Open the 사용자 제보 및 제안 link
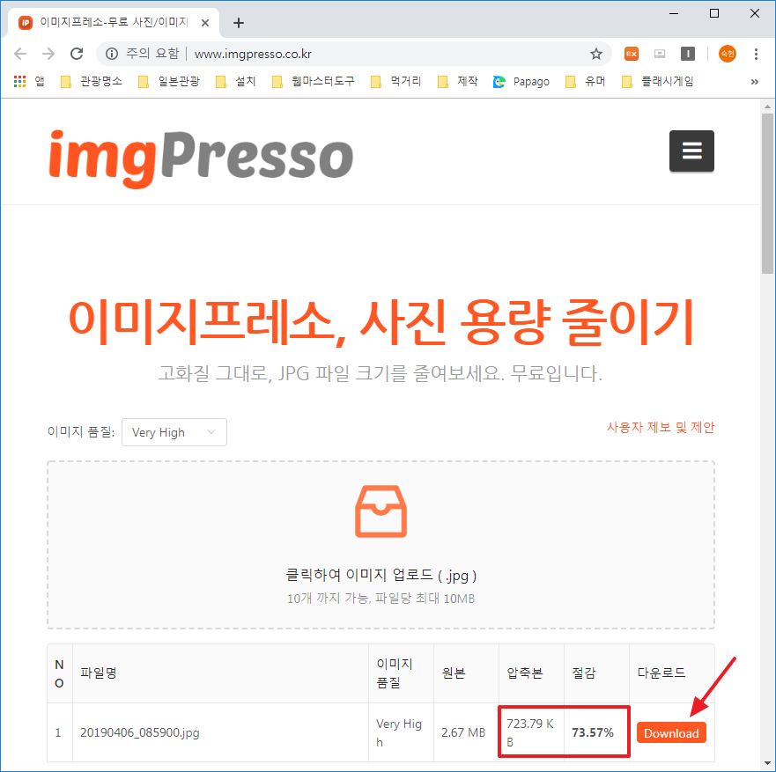Screen dimensions: 776x772 (x=661, y=427)
